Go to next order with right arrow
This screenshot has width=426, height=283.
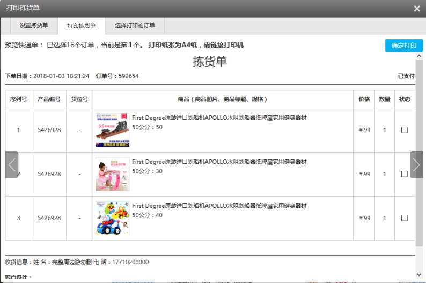pyautogui.click(x=416, y=165)
